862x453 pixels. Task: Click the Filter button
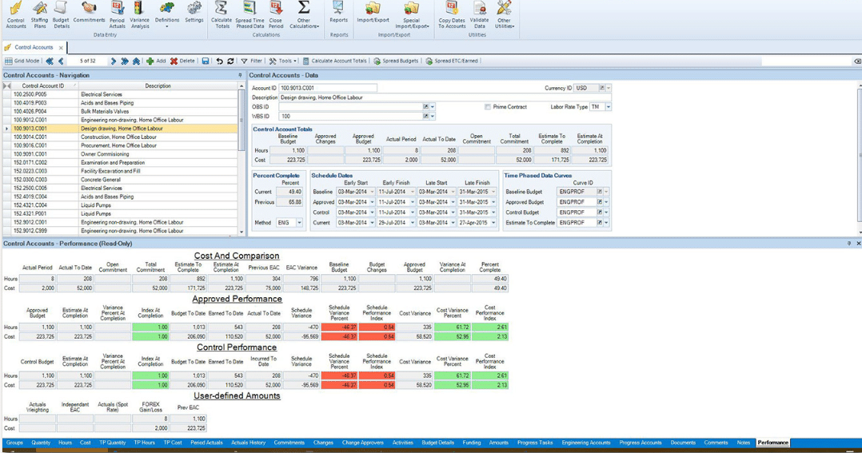[x=252, y=61]
